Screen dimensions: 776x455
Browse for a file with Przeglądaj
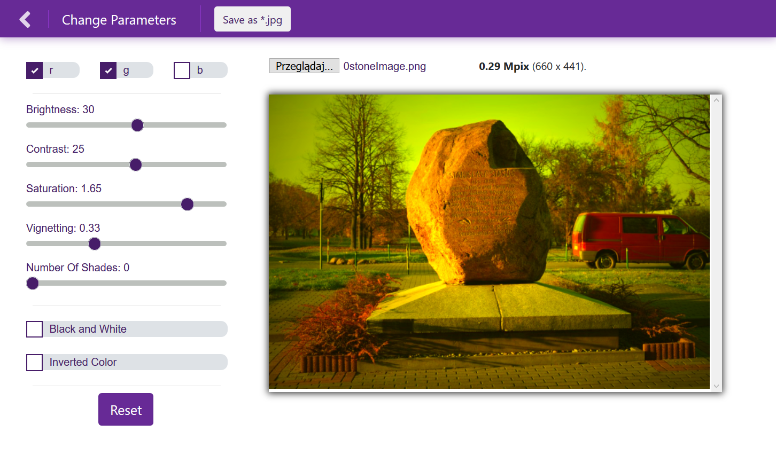coord(304,66)
